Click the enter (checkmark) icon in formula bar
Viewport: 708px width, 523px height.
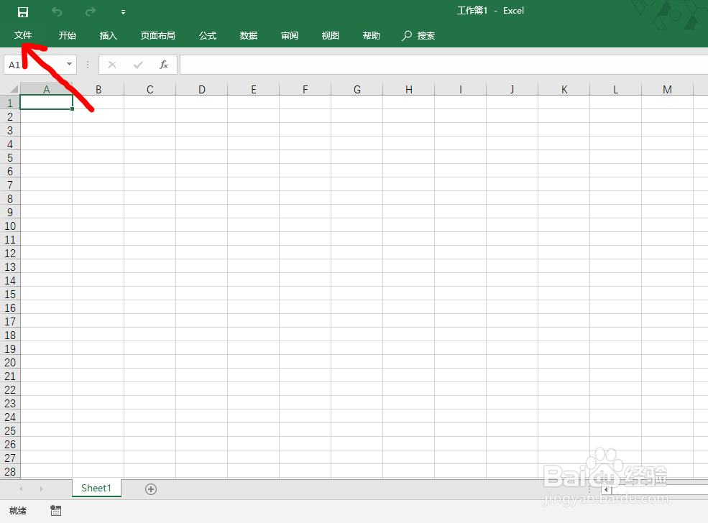138,64
